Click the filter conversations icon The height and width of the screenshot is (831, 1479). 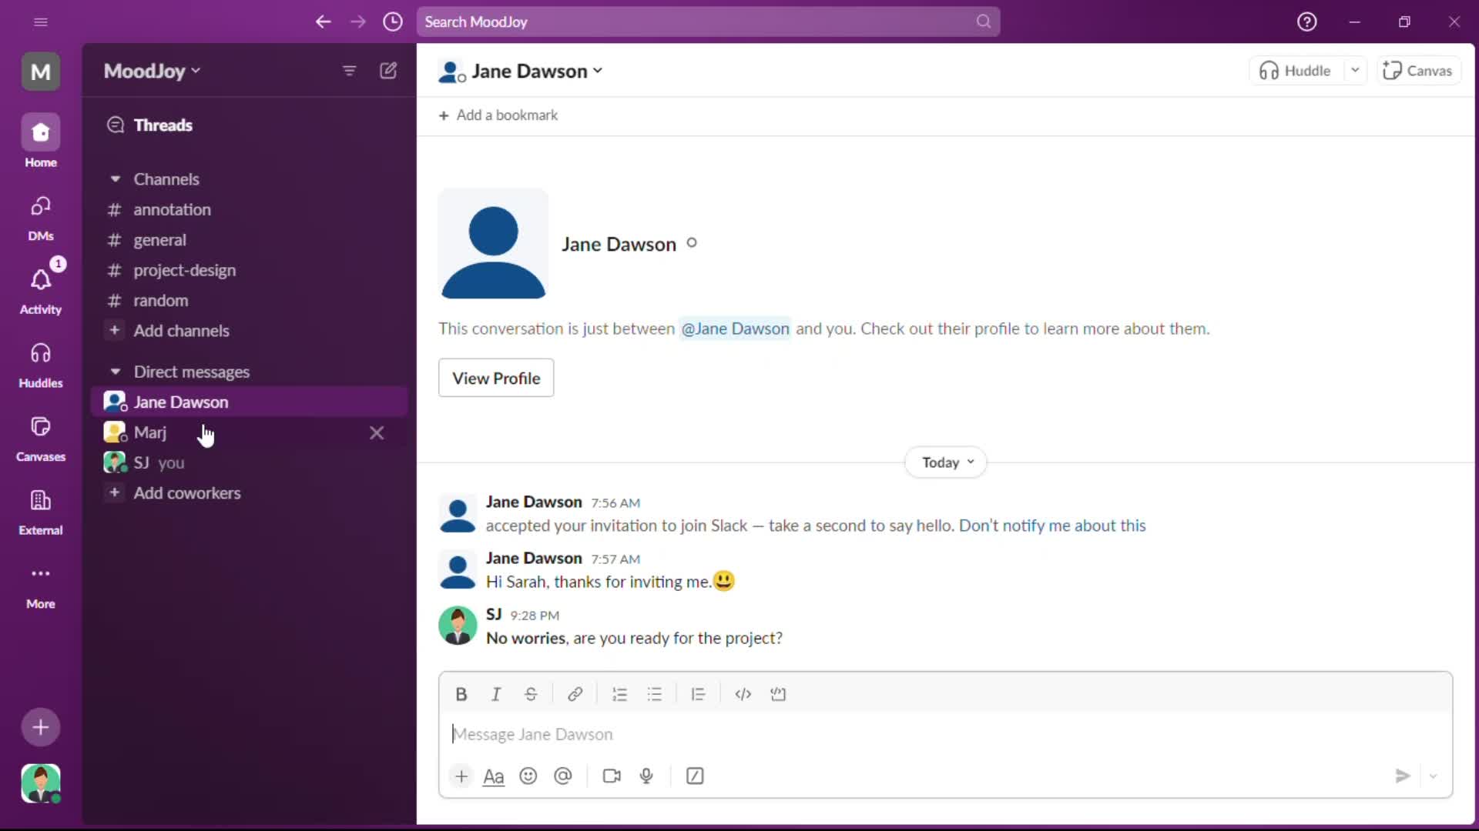pos(349,71)
